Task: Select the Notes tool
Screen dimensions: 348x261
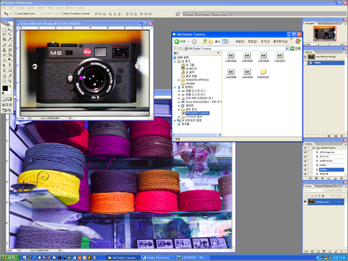Action: pyautogui.click(x=4, y=76)
